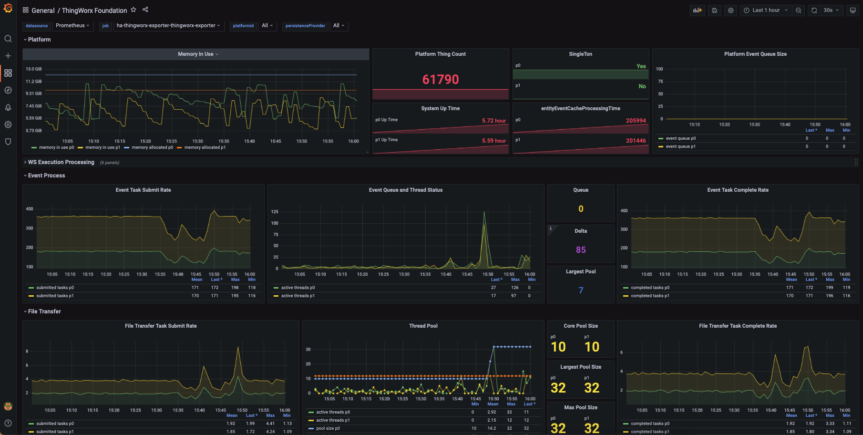Sort Thread Pool legend by Last

click(530, 404)
